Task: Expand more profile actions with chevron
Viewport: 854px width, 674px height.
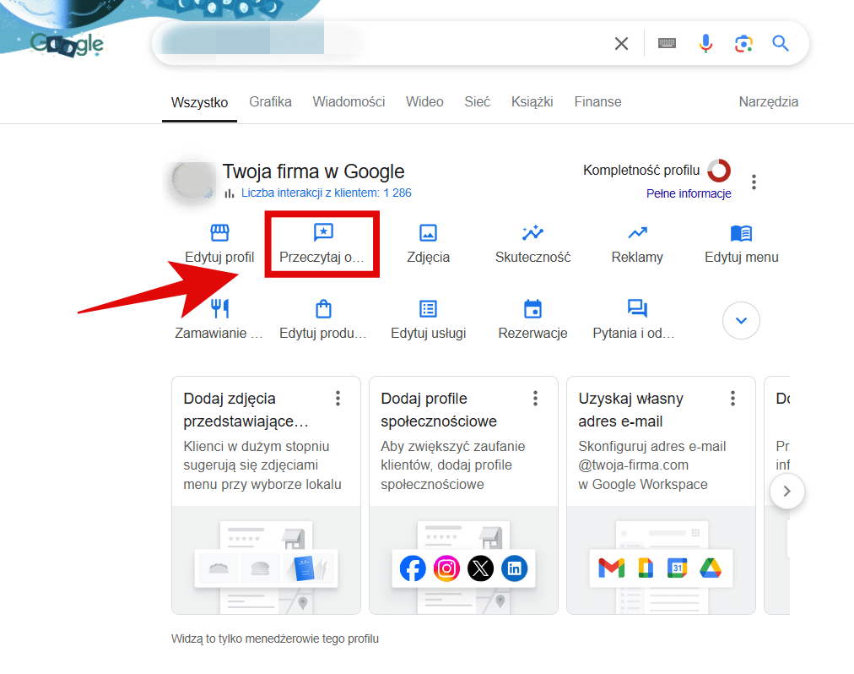Action: 741,321
